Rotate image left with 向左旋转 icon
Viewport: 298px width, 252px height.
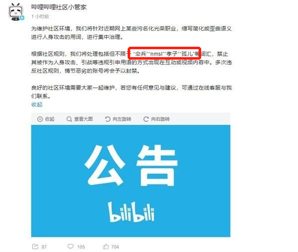(x=108, y=119)
